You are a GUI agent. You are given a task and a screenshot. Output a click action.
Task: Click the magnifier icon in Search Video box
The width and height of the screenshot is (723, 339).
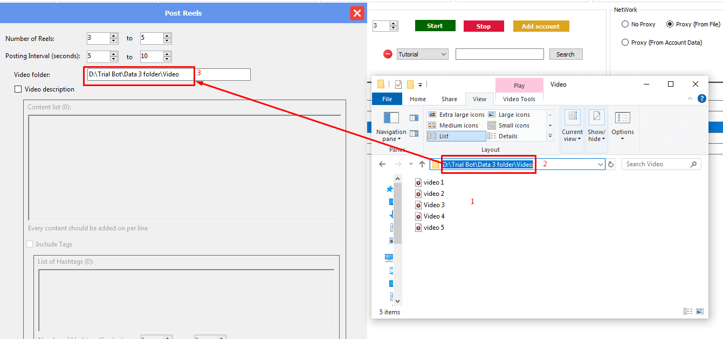click(693, 164)
